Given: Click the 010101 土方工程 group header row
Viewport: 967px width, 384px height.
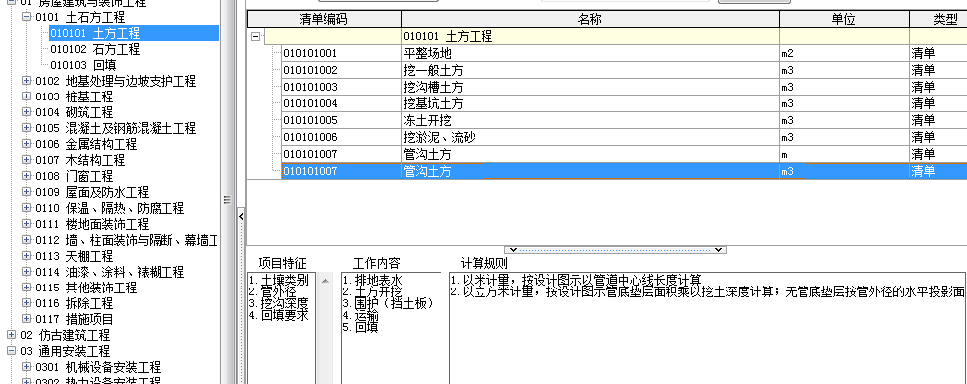Looking at the screenshot, I should pyautogui.click(x=615, y=36).
